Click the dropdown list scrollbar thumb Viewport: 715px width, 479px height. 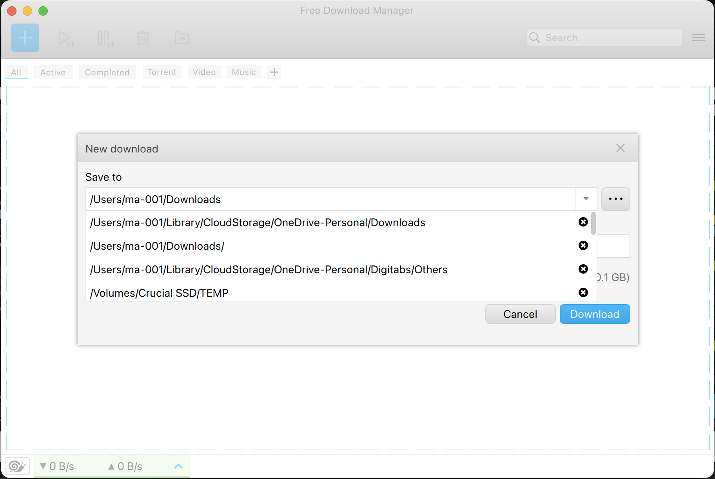coord(593,223)
